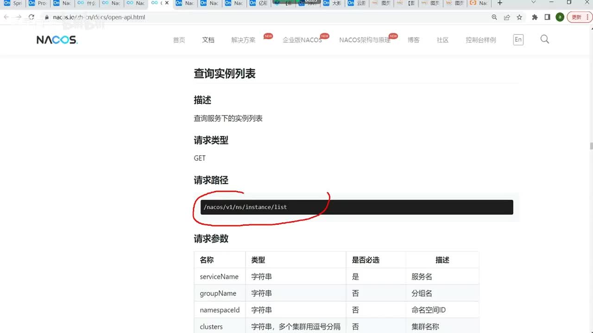
Task: Open the 控制台样例 navigation link
Action: [x=480, y=40]
